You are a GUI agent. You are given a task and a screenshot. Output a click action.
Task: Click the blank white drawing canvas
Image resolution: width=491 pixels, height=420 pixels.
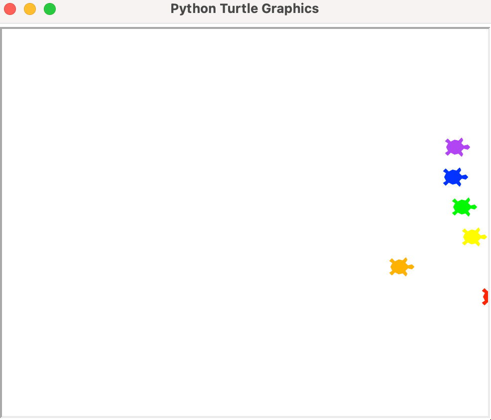pos(199,200)
